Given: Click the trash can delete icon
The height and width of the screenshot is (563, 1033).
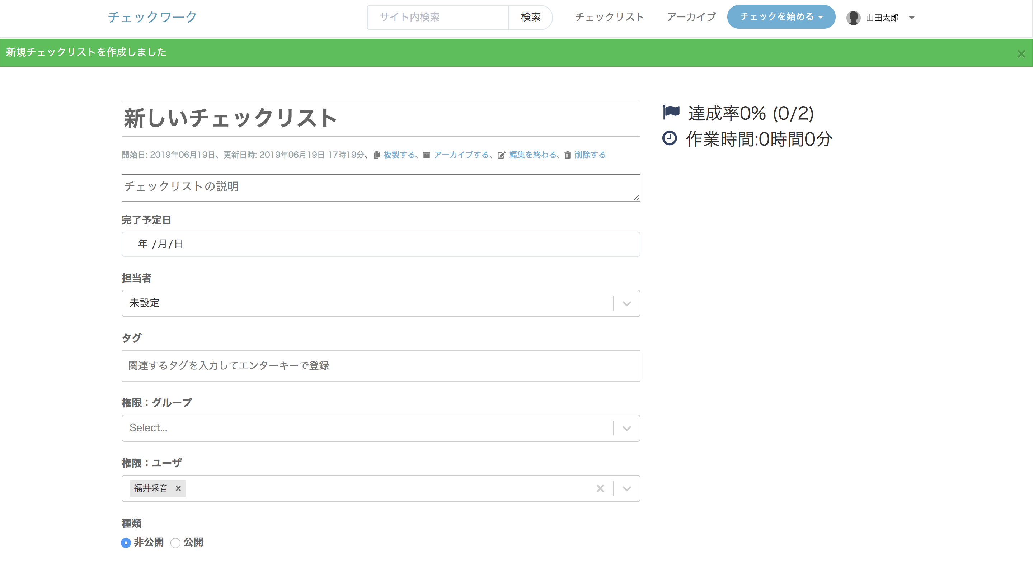Looking at the screenshot, I should pyautogui.click(x=567, y=155).
